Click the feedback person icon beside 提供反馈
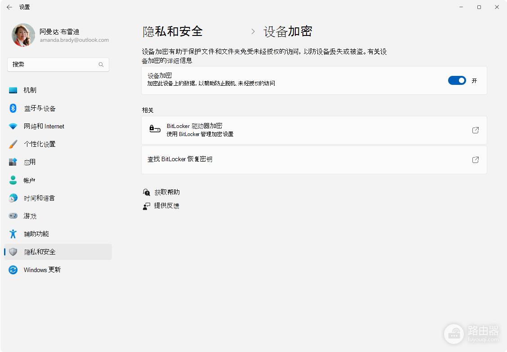507x352 pixels. (147, 206)
